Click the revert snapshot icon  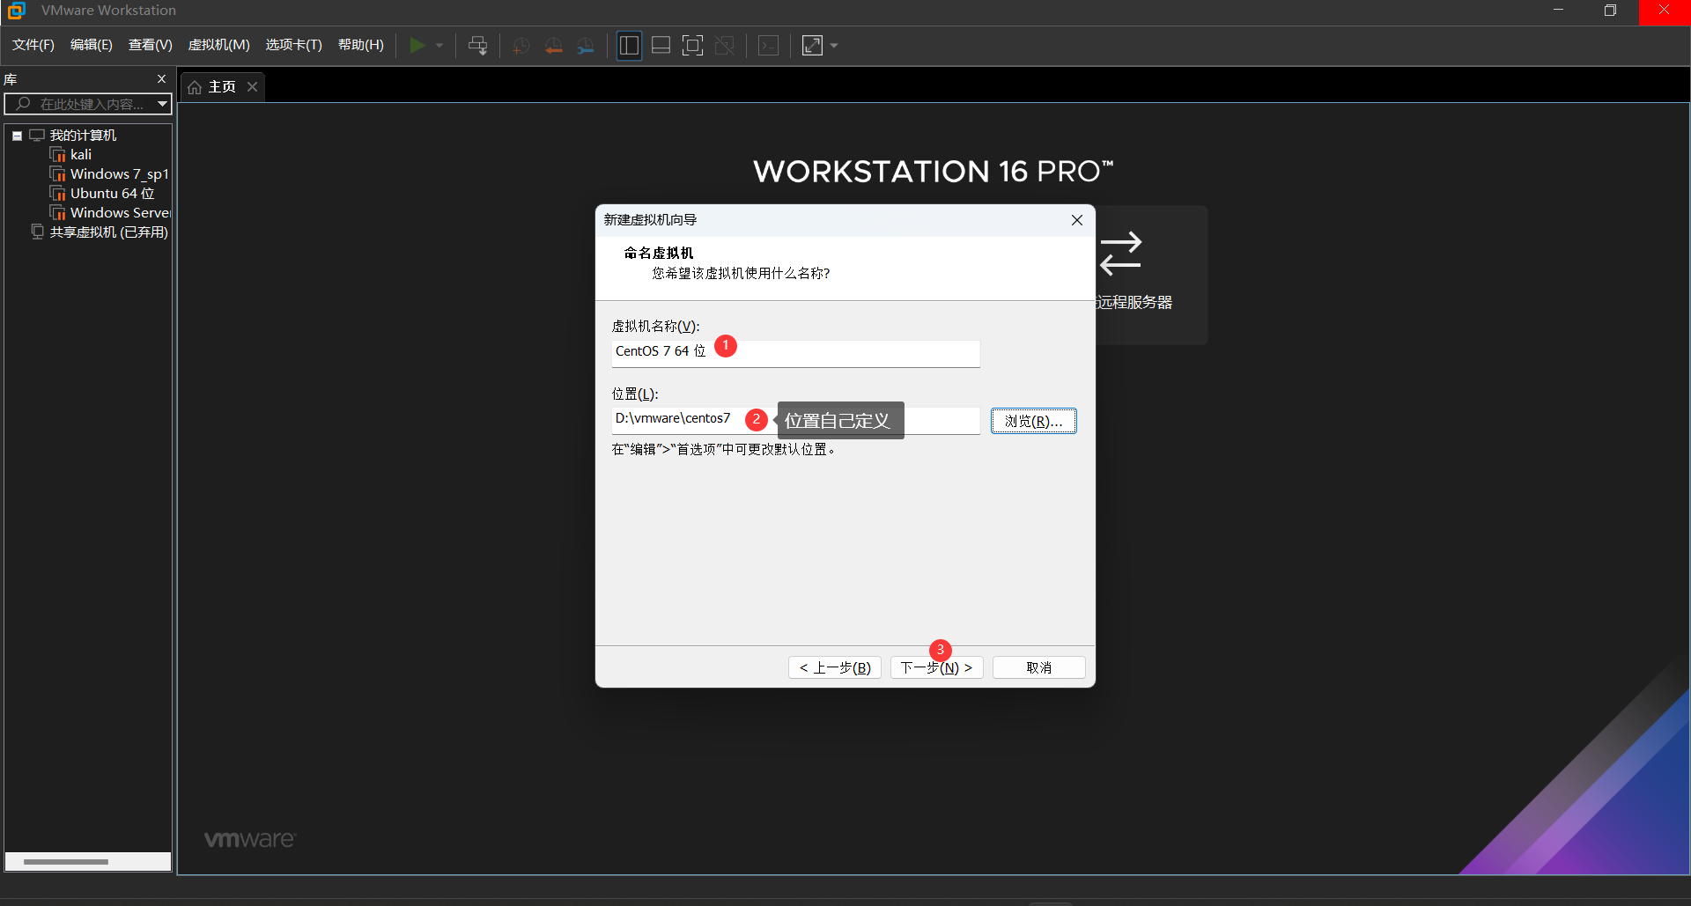click(x=554, y=46)
